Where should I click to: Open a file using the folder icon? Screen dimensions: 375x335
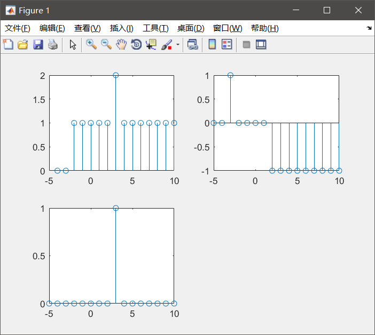click(23, 44)
